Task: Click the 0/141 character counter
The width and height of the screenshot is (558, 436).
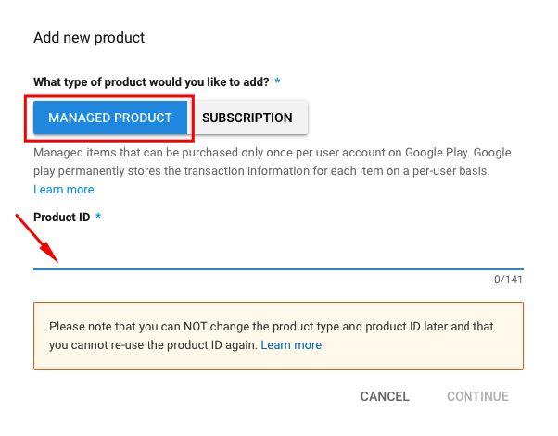Action: pyautogui.click(x=508, y=280)
